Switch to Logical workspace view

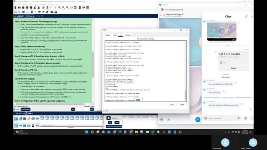18,16
